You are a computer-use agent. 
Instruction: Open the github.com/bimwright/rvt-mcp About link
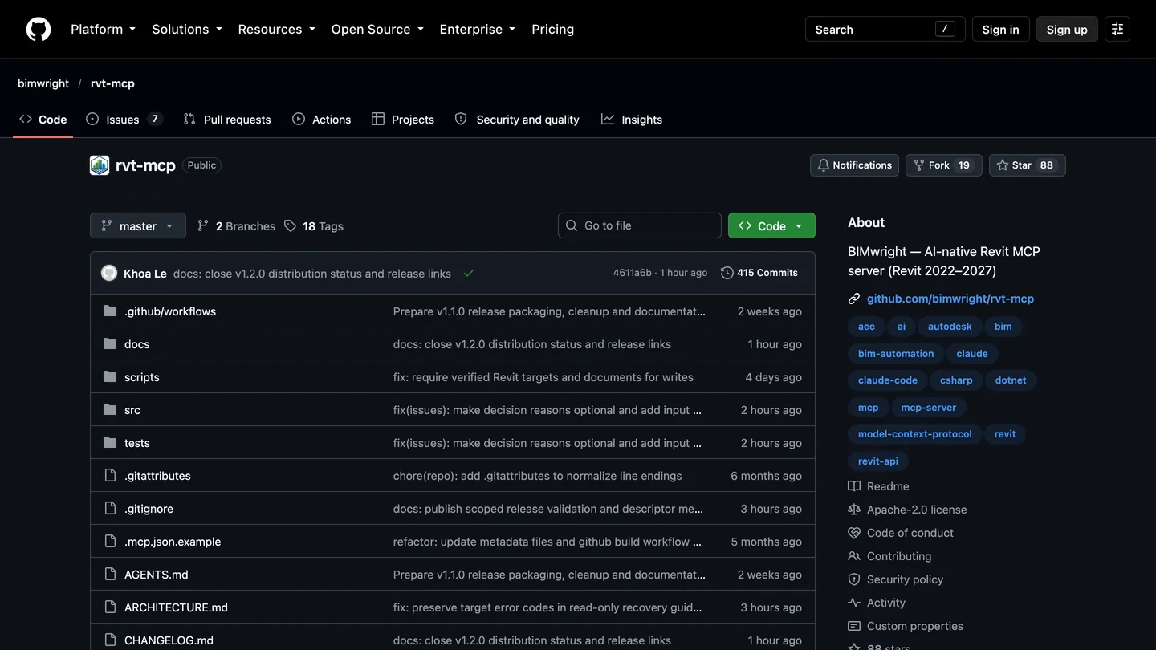click(x=950, y=299)
